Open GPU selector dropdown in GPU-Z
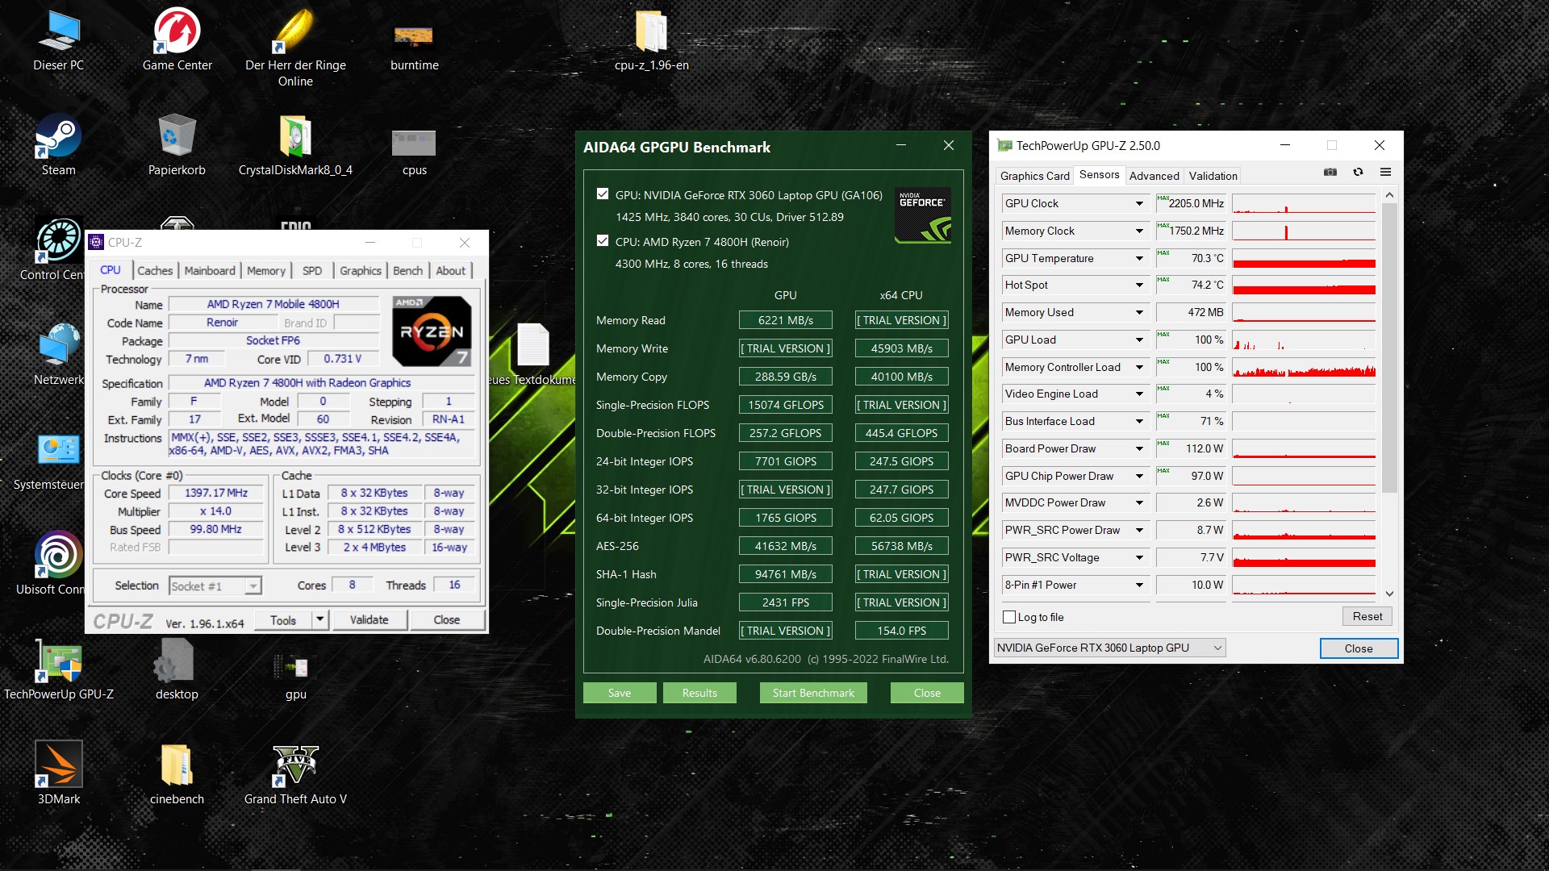Viewport: 1549px width, 871px height. point(1217,648)
